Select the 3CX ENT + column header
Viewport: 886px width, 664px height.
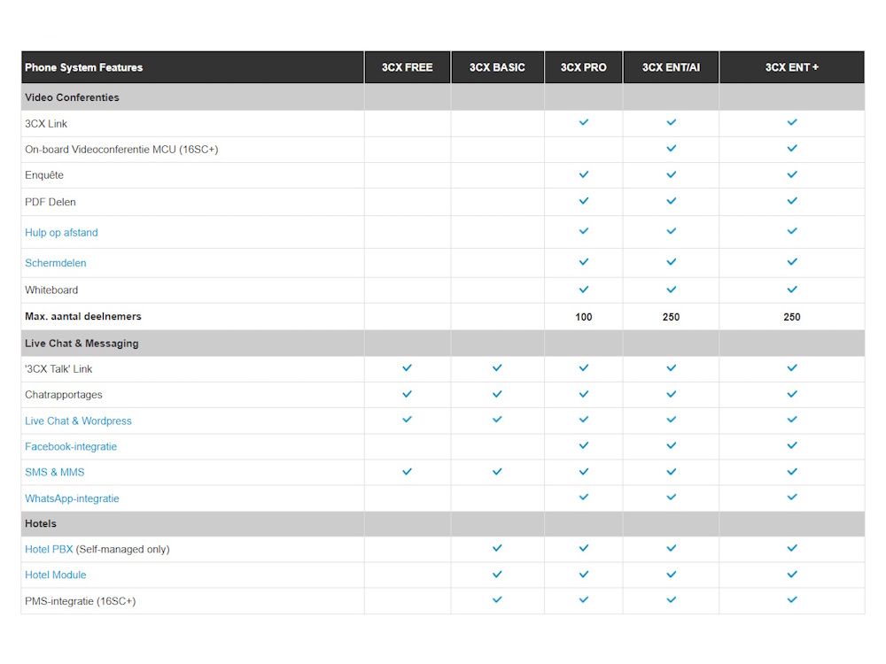click(x=792, y=67)
